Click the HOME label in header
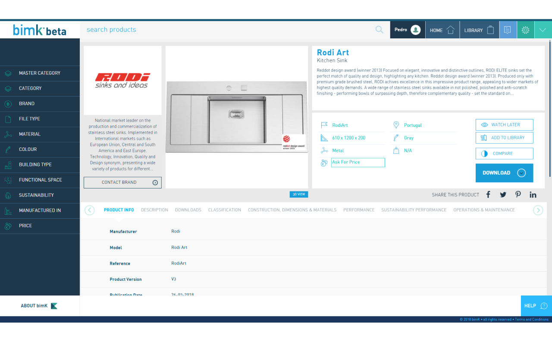 click(436, 31)
